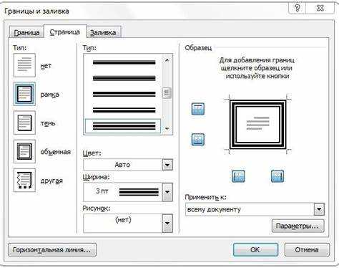Select the 'нет' border setting icon
339x268 pixels.
[x=24, y=65]
